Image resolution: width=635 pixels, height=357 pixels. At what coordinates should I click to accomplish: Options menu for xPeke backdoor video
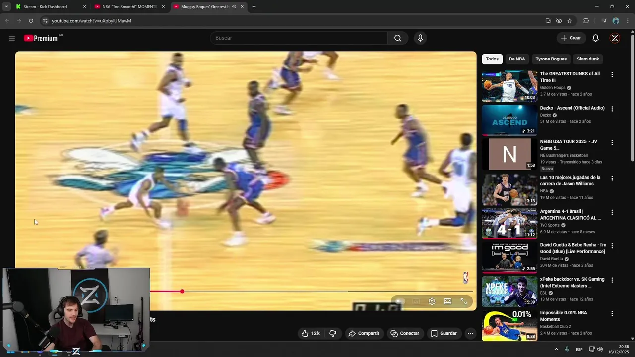(x=612, y=280)
